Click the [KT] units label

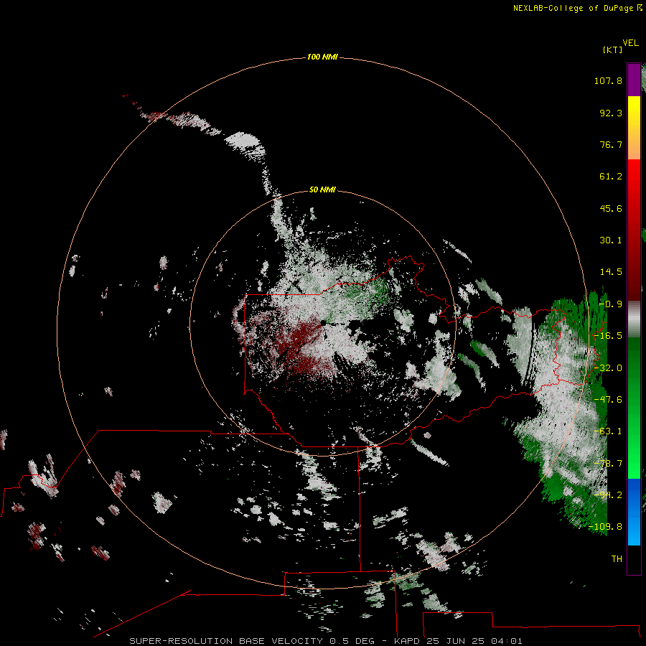(x=612, y=50)
